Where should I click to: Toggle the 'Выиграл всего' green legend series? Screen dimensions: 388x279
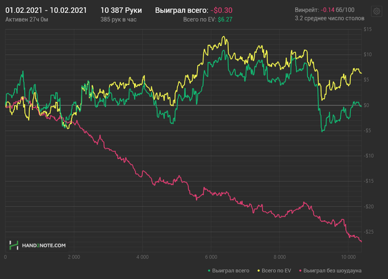[228, 271]
